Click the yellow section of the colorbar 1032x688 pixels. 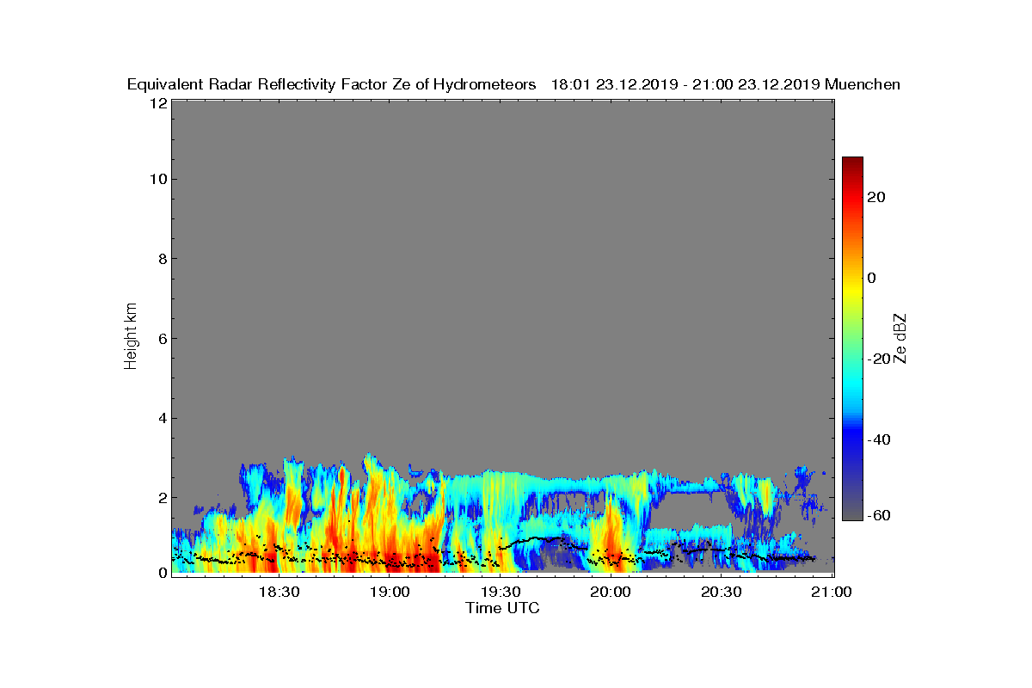(852, 292)
